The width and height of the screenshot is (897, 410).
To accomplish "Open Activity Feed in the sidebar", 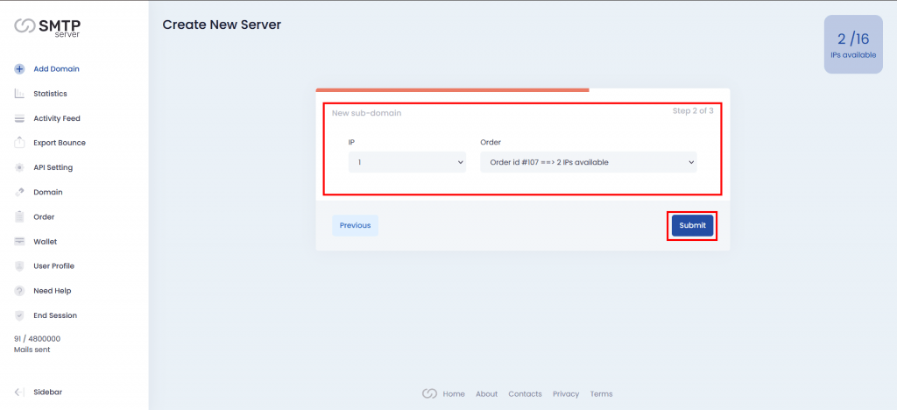I will click(57, 118).
